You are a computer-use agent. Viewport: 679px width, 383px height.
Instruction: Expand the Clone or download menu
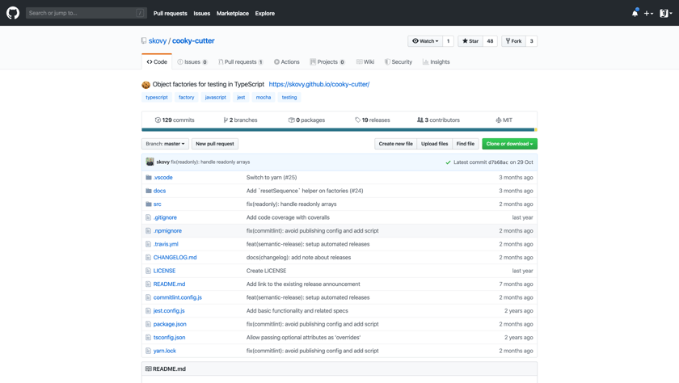[x=509, y=144]
